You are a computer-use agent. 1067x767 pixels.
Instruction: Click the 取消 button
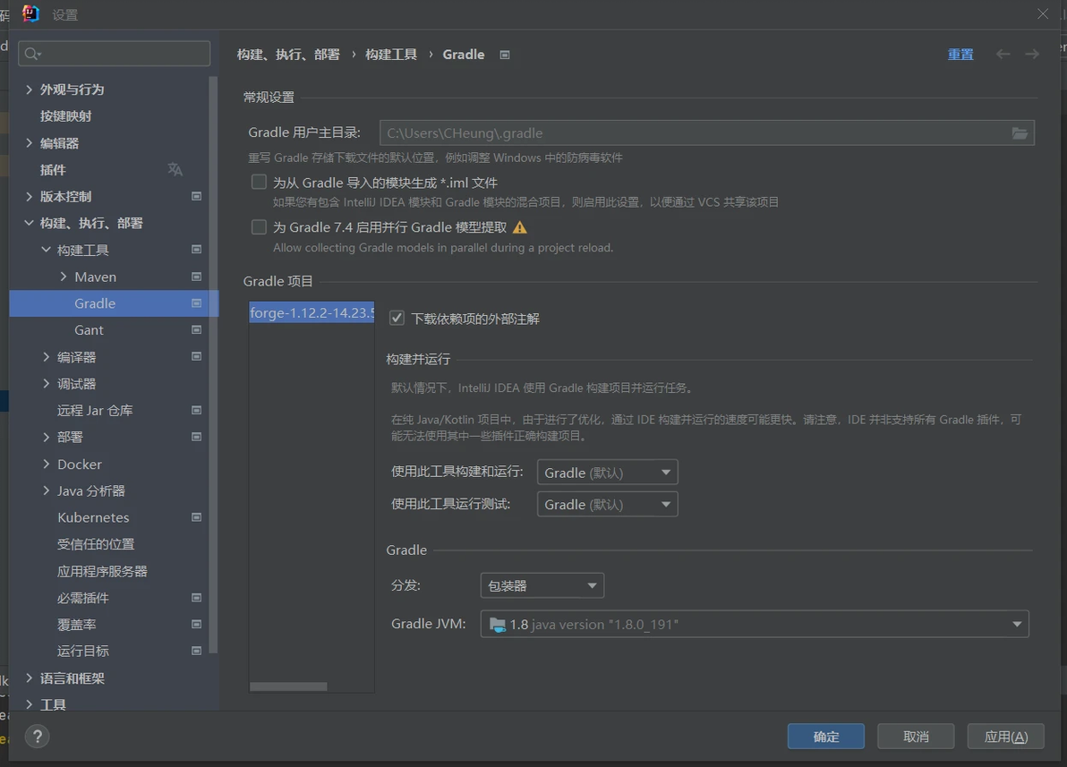click(x=916, y=737)
